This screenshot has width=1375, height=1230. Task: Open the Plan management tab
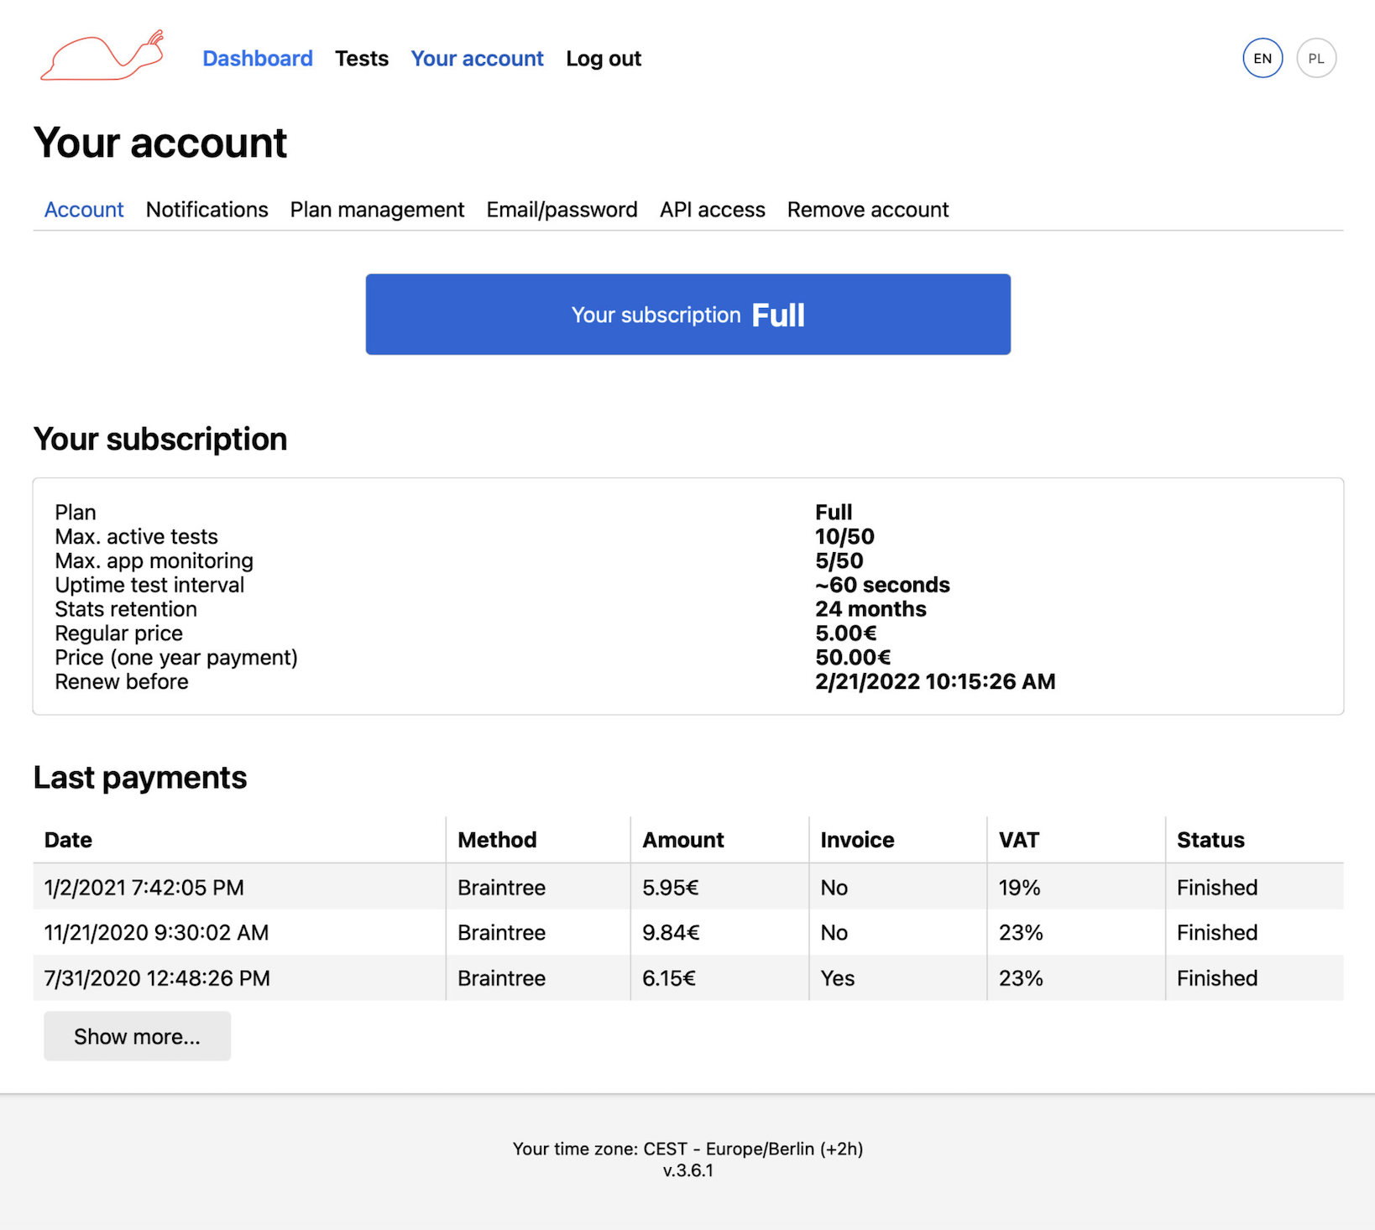(377, 210)
